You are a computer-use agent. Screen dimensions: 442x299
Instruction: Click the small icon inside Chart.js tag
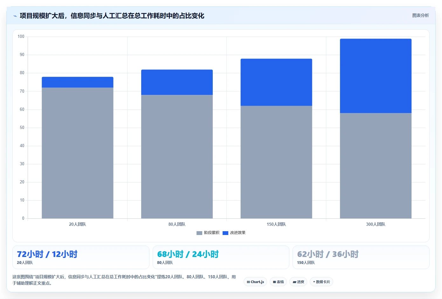click(x=248, y=282)
